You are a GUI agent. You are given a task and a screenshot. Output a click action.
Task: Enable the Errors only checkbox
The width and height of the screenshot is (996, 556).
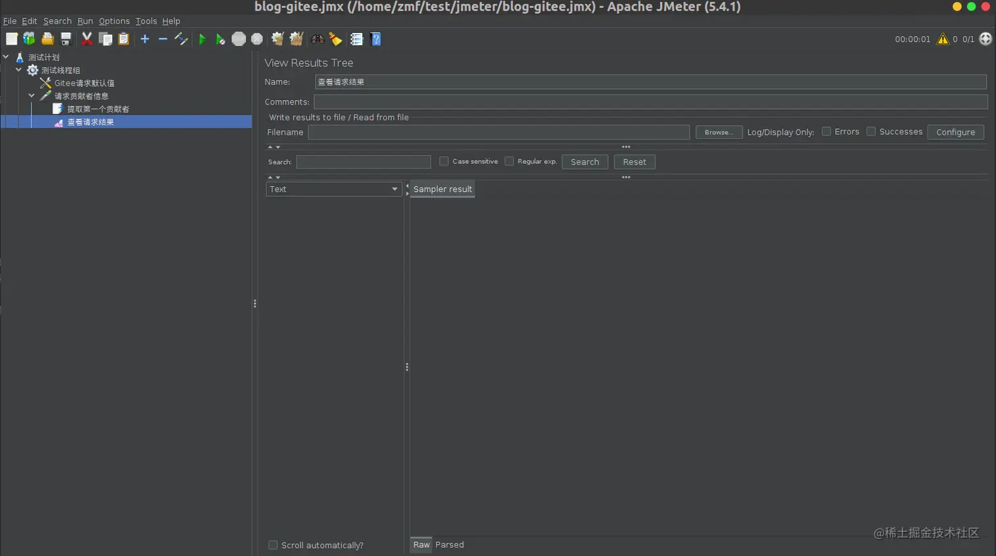[x=826, y=132]
